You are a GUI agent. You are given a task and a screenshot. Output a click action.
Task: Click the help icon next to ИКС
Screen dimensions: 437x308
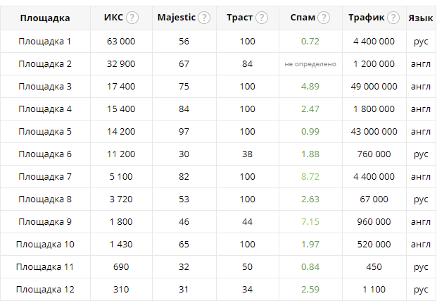(x=132, y=18)
